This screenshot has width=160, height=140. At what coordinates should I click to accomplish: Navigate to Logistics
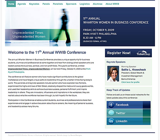coord(84,4)
